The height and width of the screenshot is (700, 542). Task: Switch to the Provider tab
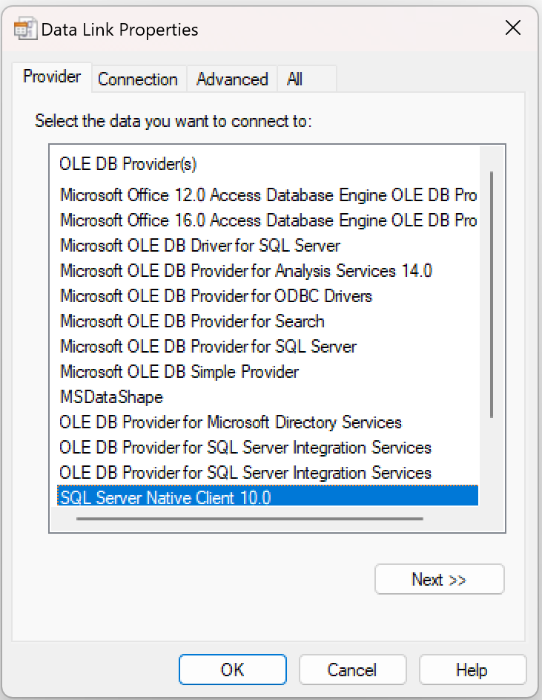[52, 76]
